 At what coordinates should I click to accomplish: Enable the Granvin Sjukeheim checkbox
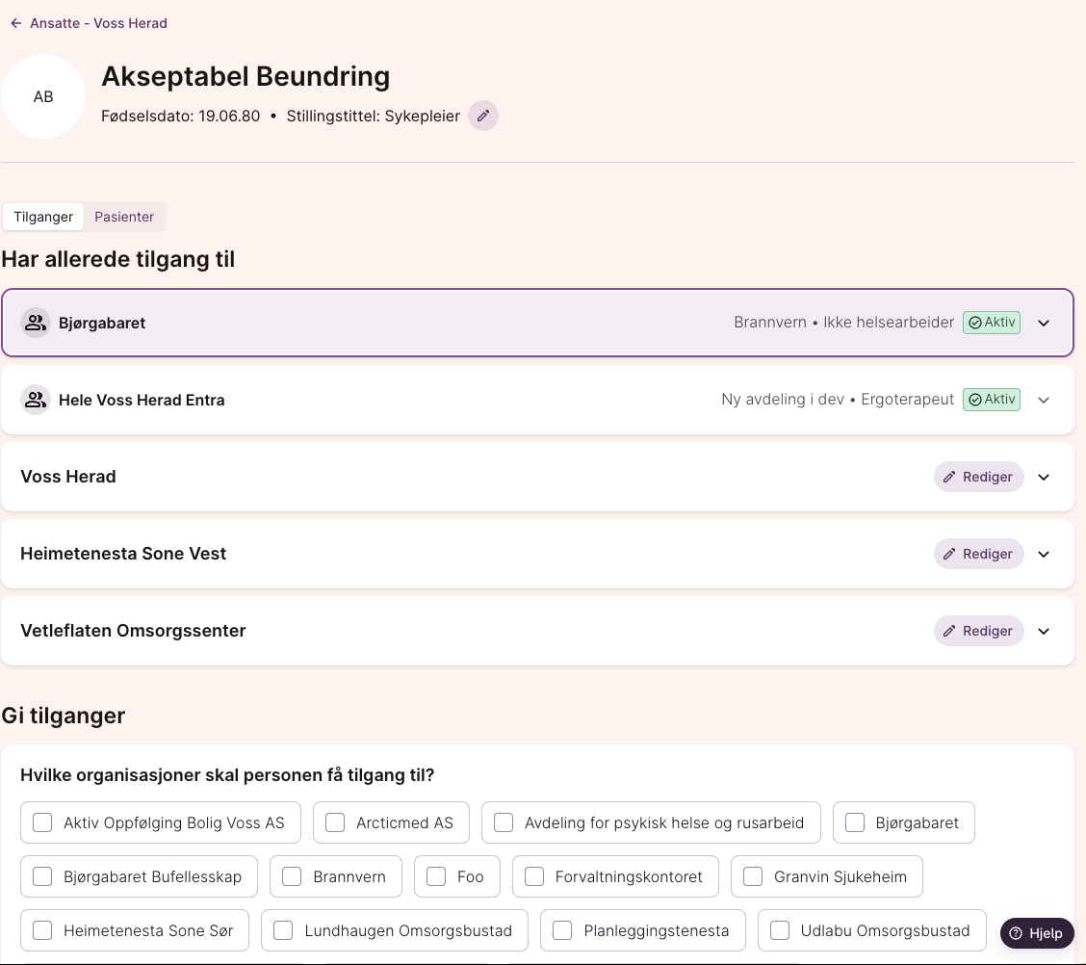tap(753, 876)
